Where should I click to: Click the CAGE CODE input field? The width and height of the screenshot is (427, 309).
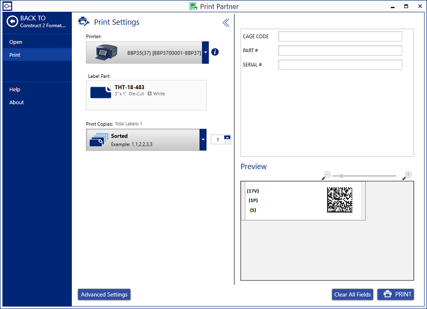340,37
